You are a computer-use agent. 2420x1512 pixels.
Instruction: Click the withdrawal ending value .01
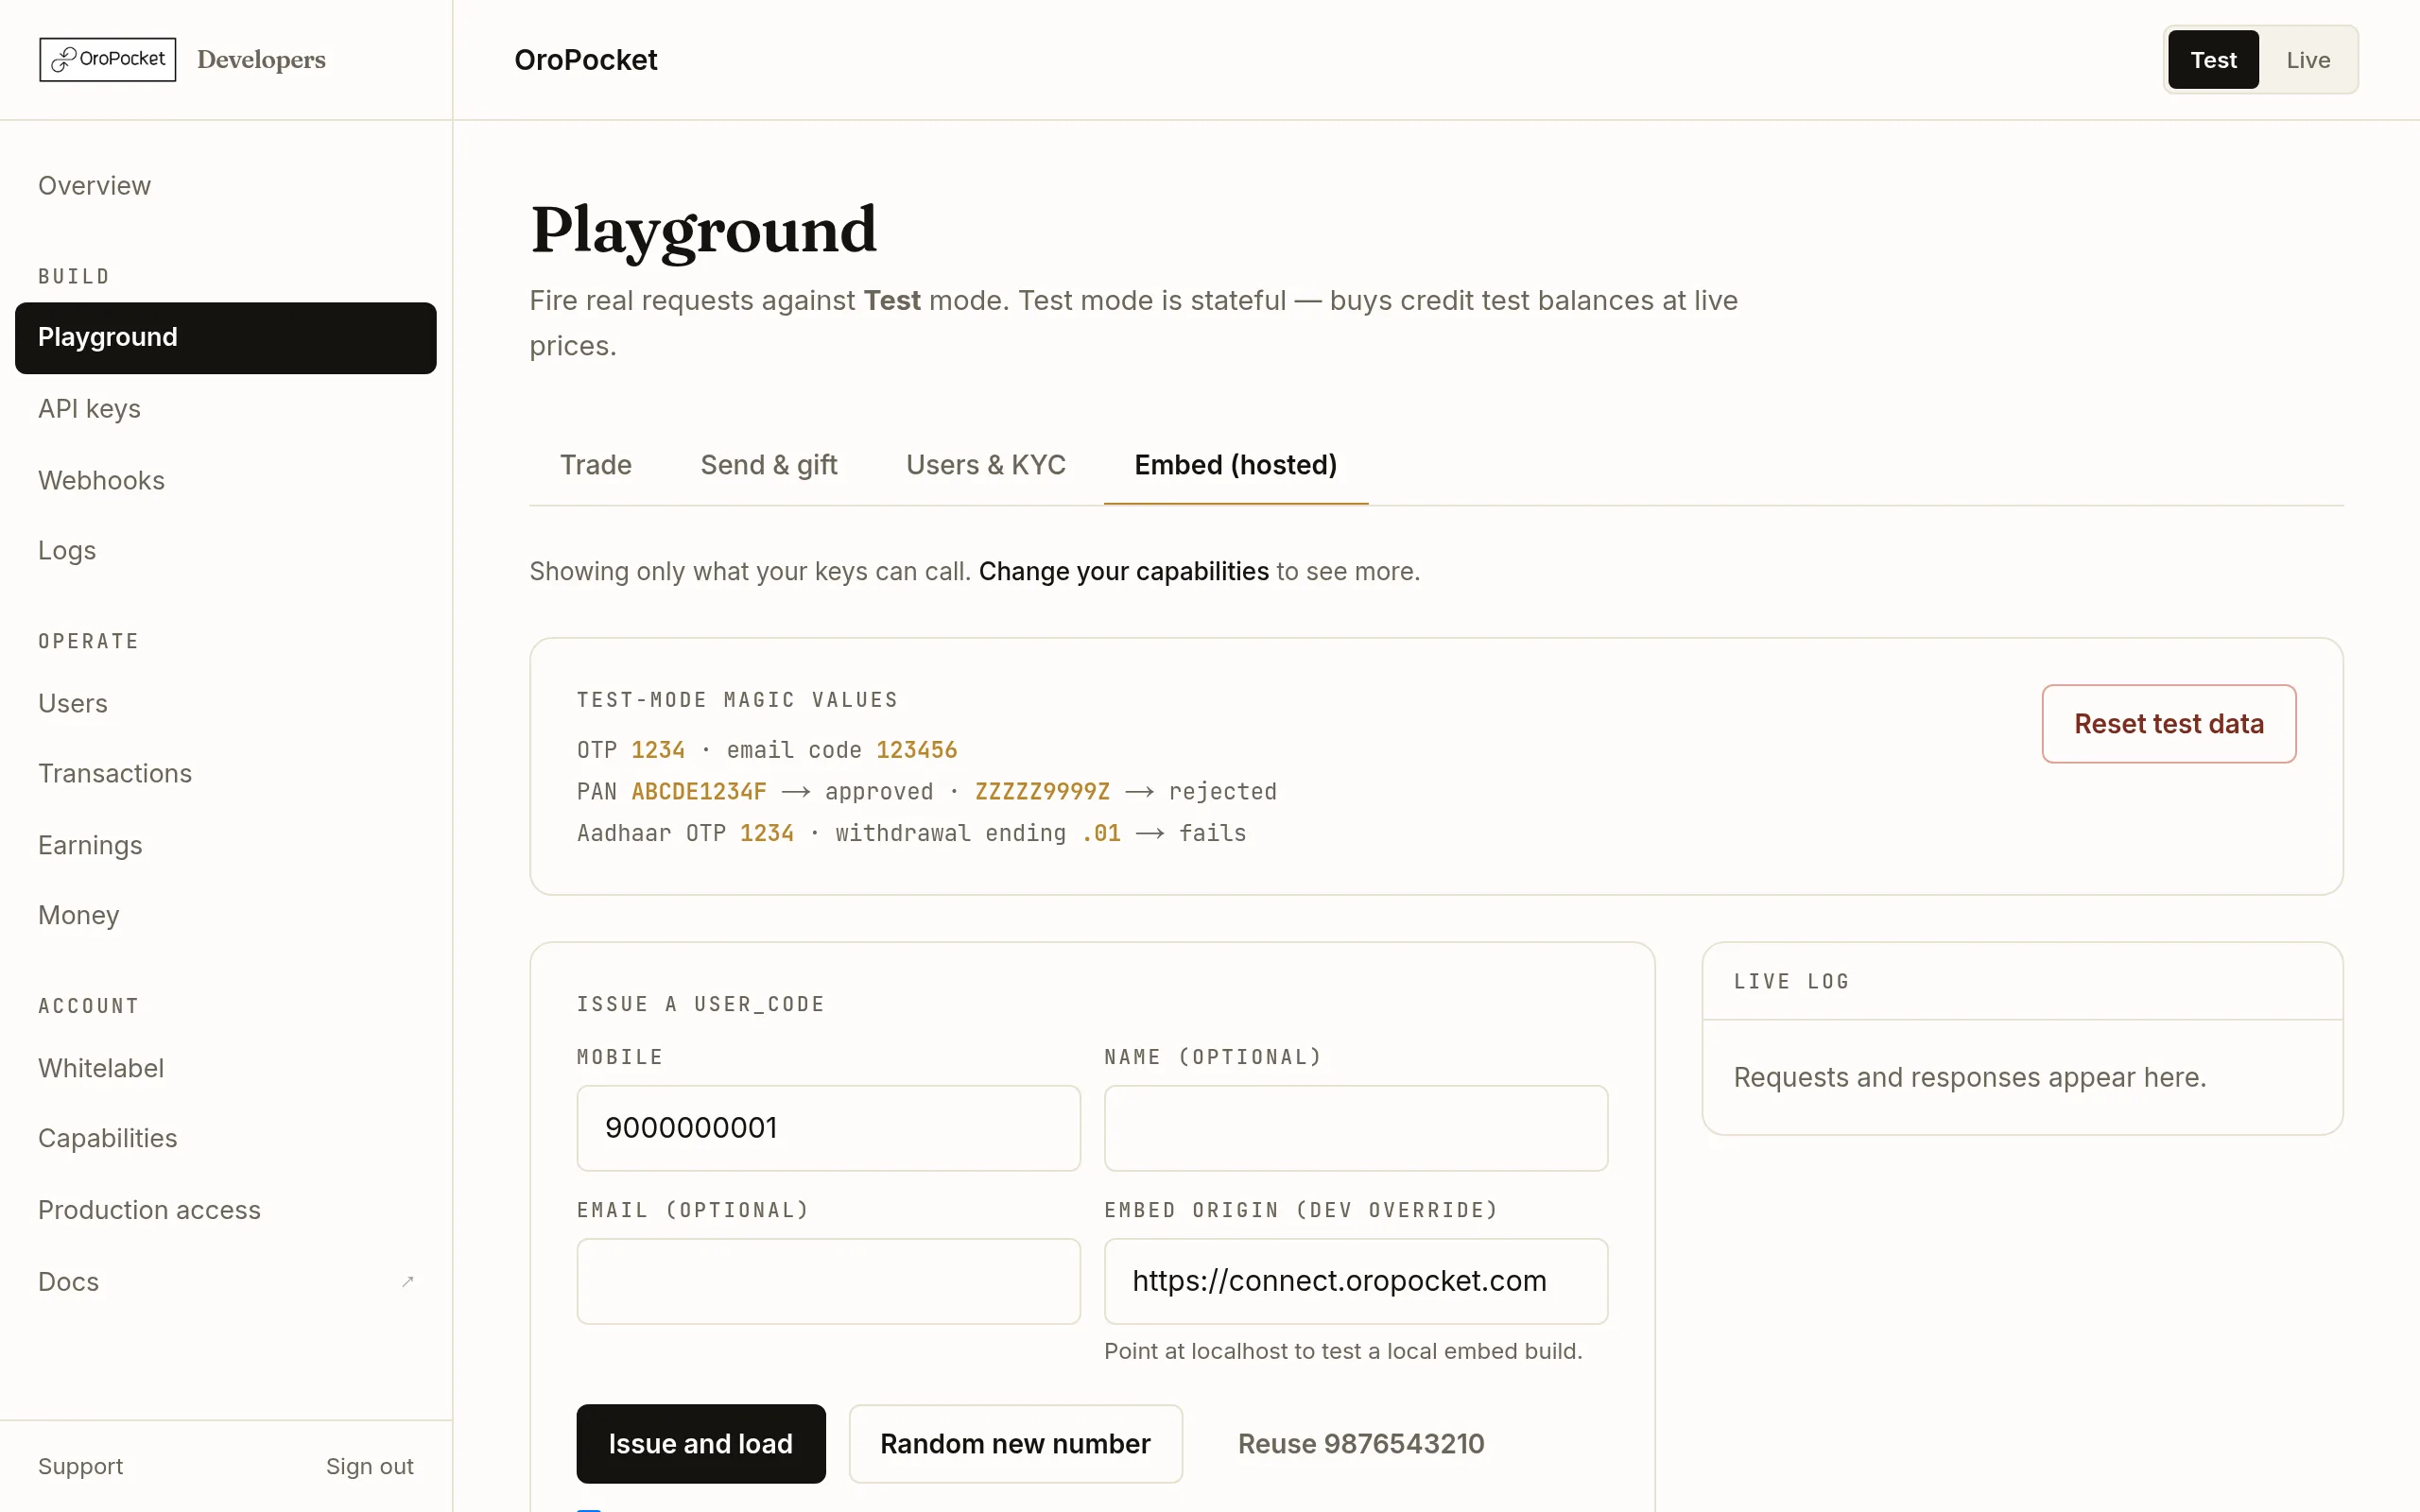tap(1101, 834)
